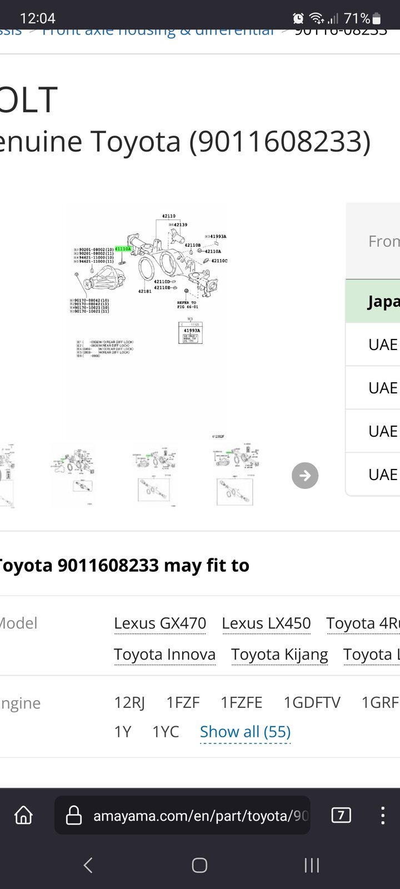Tap the 12:04 clock in status bar
The image size is (400, 889).
(37, 19)
